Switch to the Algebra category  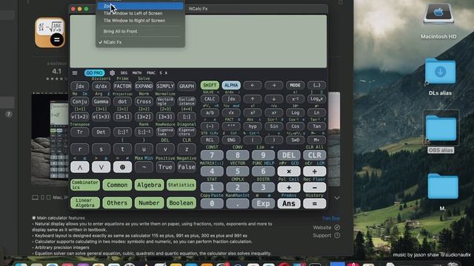(x=149, y=185)
